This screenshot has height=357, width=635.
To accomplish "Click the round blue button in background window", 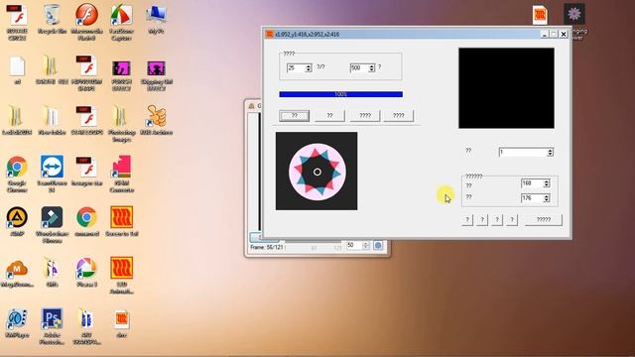I will 378,245.
